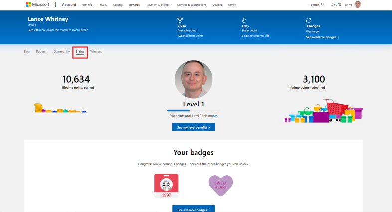Switch to the Winners tab
The image size is (392, 212).
tap(96, 52)
